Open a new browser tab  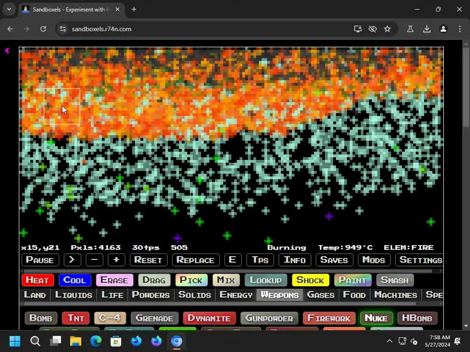pyautogui.click(x=134, y=9)
